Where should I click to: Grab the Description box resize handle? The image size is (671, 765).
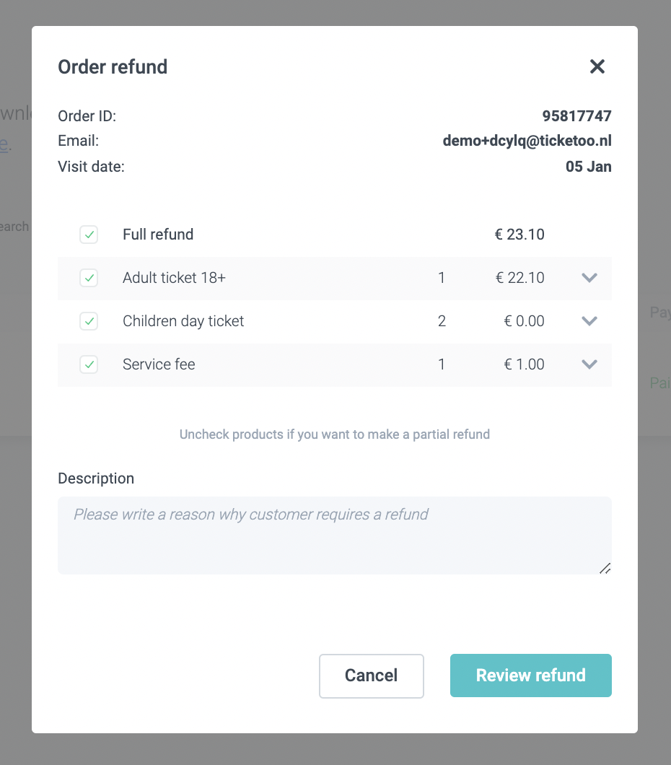pyautogui.click(x=605, y=568)
